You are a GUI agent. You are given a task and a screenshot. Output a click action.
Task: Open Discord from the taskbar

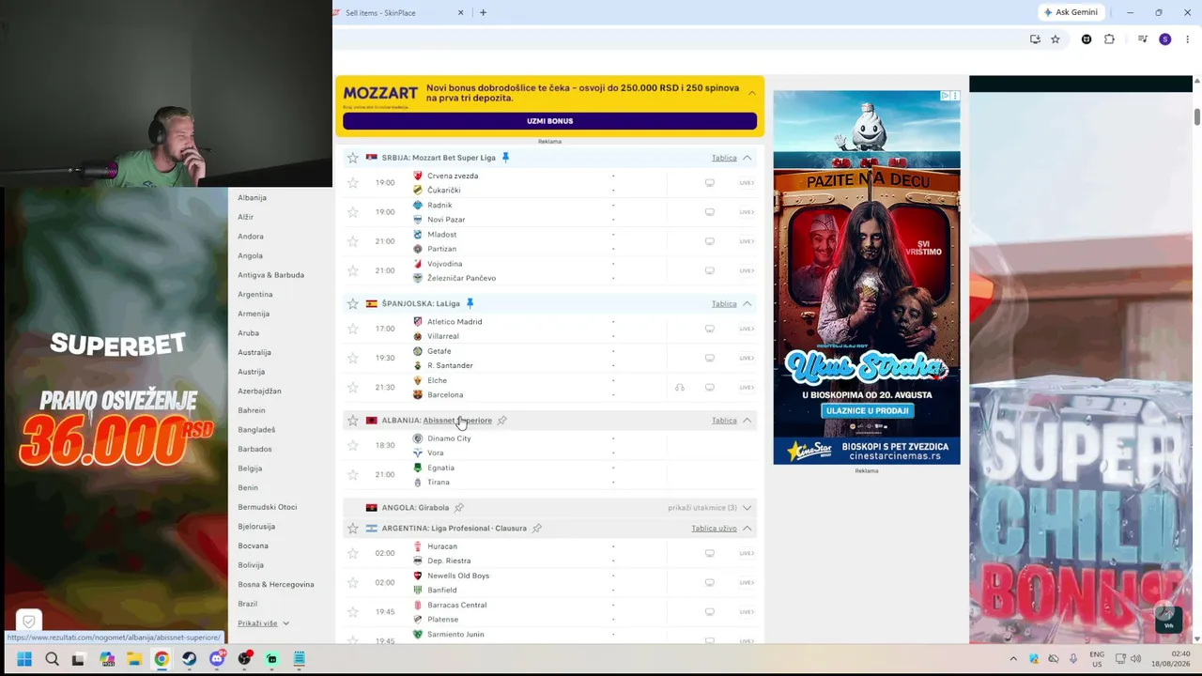(x=217, y=659)
